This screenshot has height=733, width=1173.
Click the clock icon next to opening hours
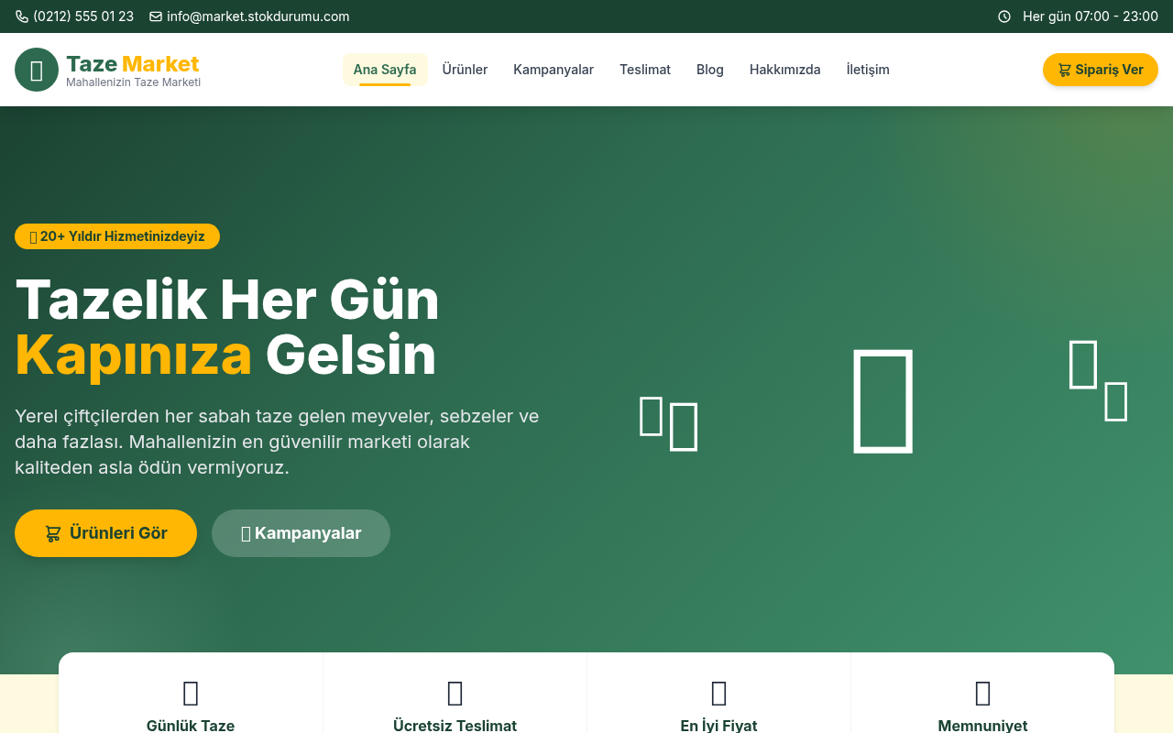click(1003, 16)
